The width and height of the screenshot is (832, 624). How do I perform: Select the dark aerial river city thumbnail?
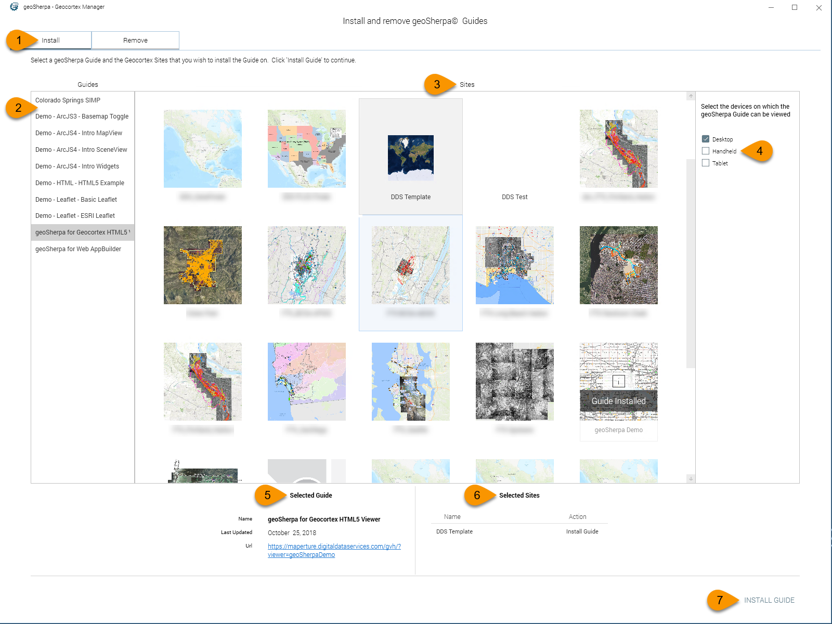pyautogui.click(x=619, y=265)
